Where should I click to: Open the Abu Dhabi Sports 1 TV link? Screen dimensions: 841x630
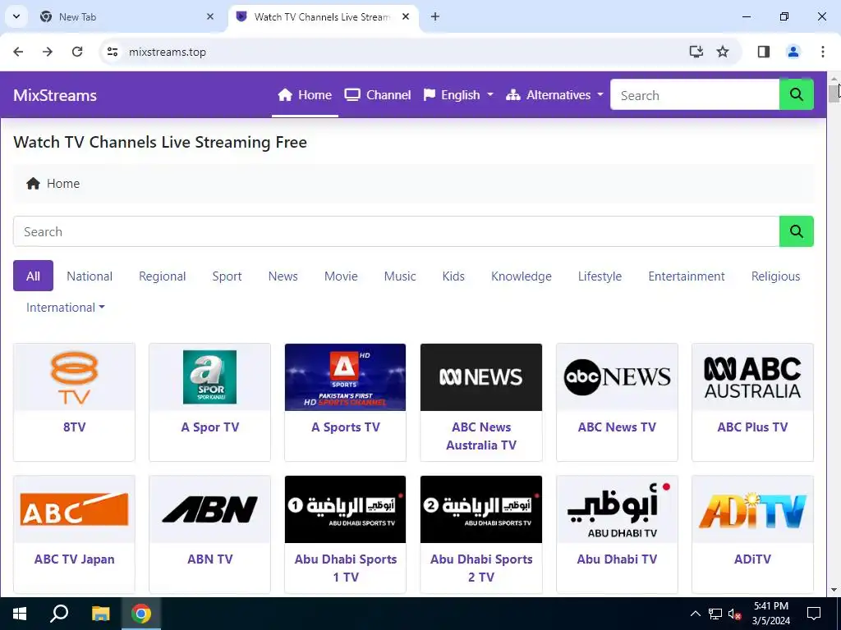click(x=346, y=568)
